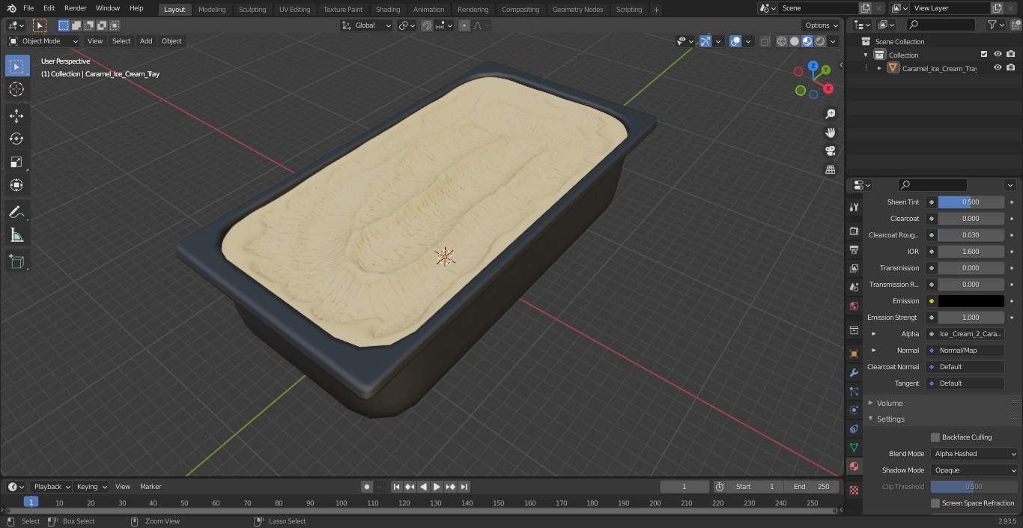Select the Cursor tool in the toolbar
1023x528 pixels.
(16, 89)
